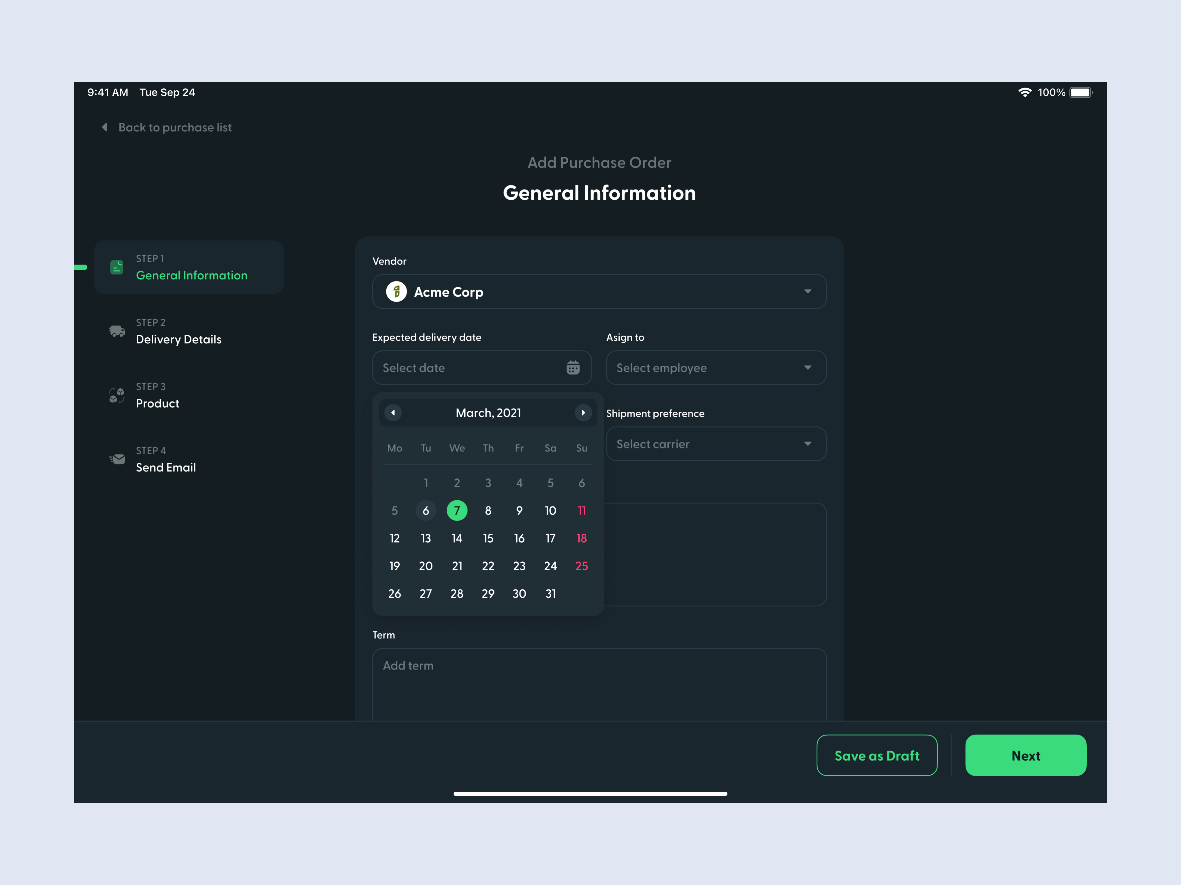Screen dimensions: 1181x885
Task: Navigate to the next month in the calendar
Action: [583, 412]
